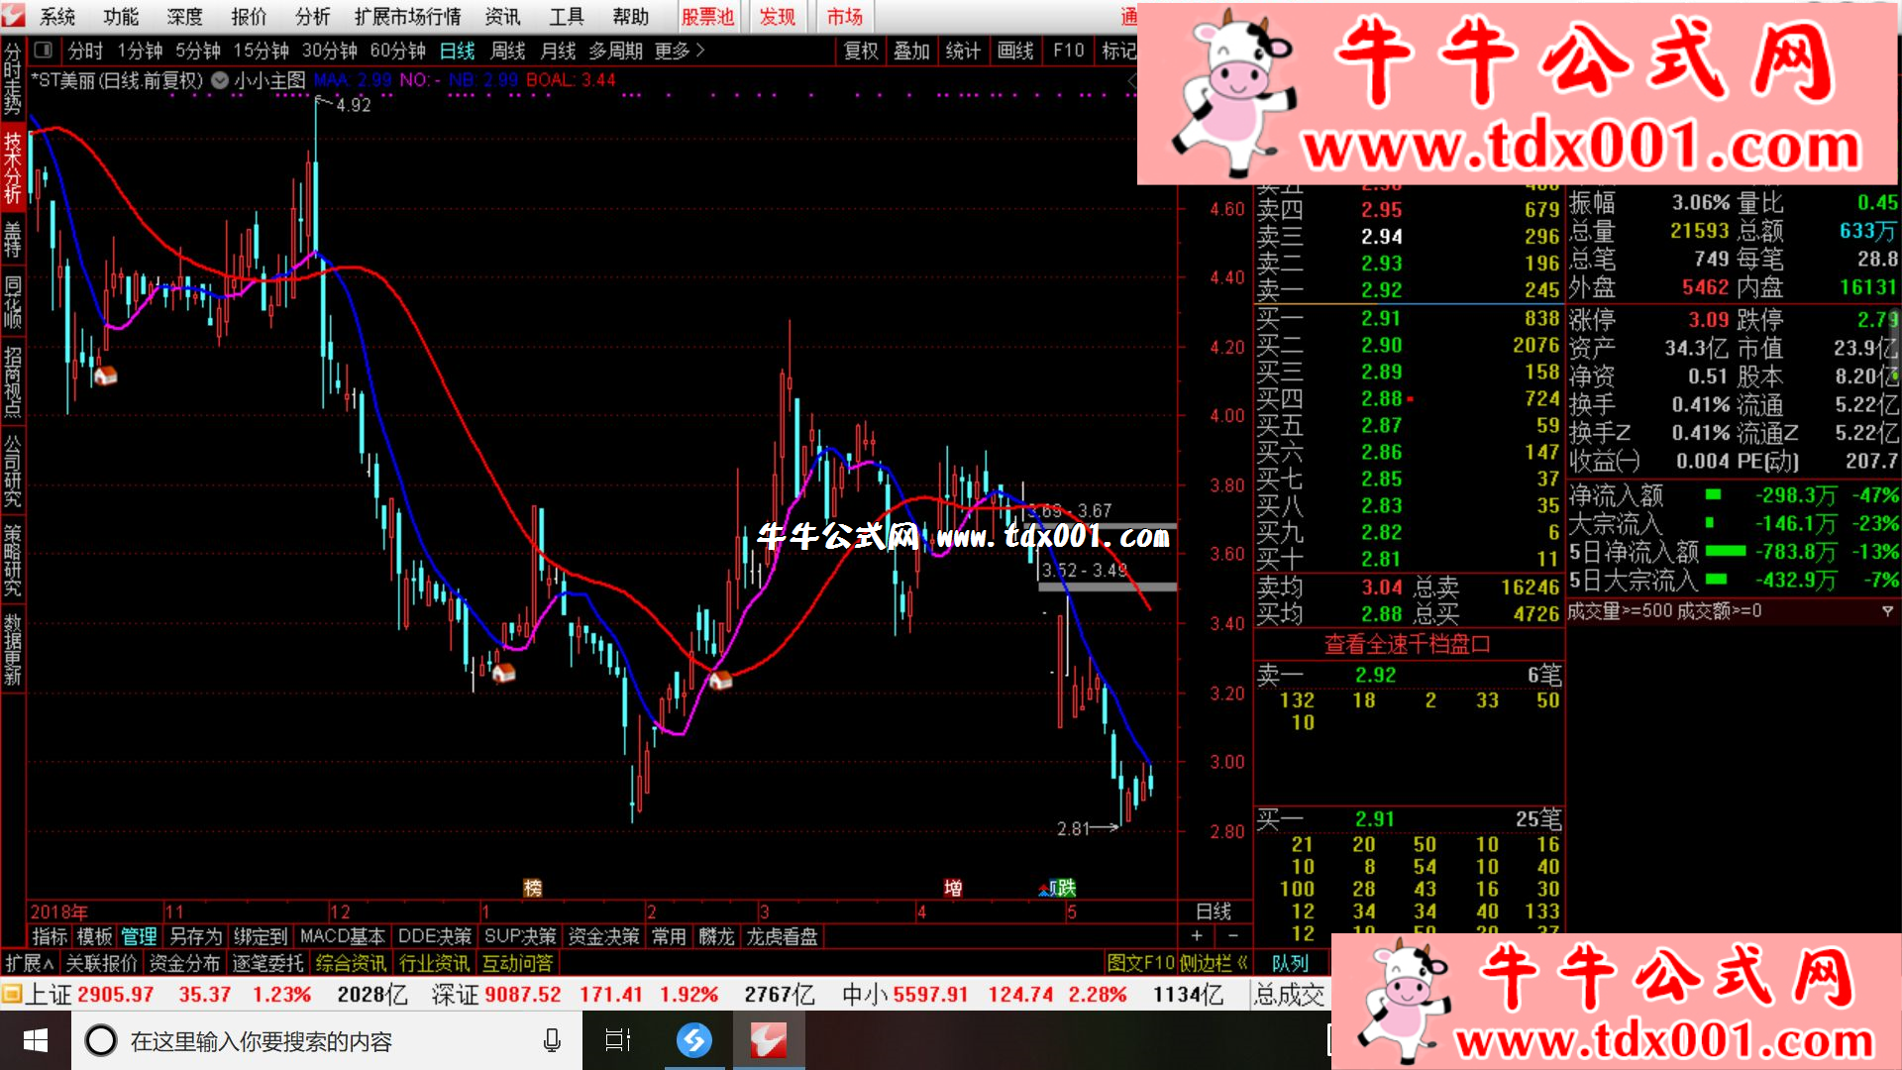Open the round dropdown next to *ST美丽 title
The width and height of the screenshot is (1902, 1070).
220,80
